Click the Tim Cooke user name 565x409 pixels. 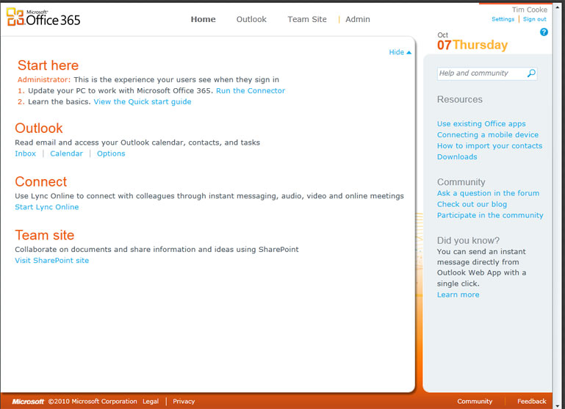(530, 10)
